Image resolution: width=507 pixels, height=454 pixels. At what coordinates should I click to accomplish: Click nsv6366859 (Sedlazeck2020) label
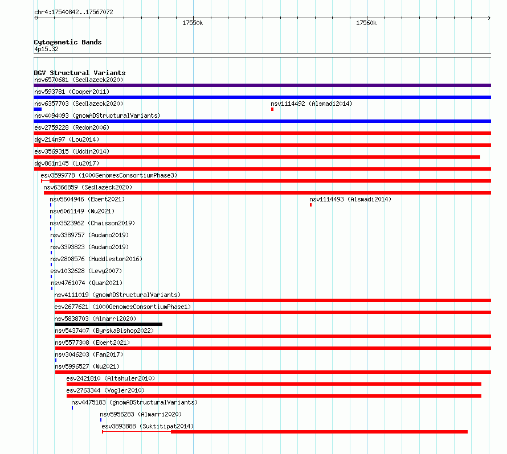pyautogui.click(x=88, y=187)
